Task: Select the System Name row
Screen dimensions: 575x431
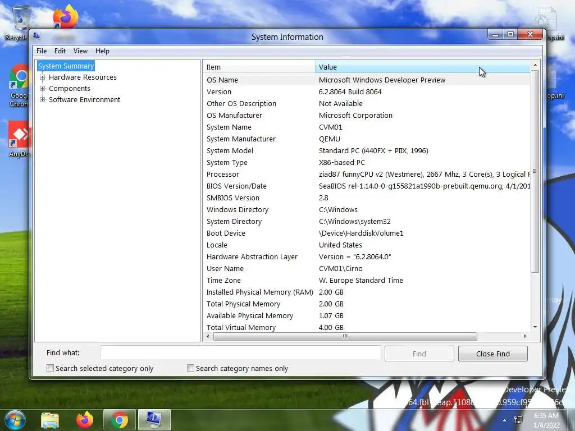Action: pyautogui.click(x=367, y=127)
